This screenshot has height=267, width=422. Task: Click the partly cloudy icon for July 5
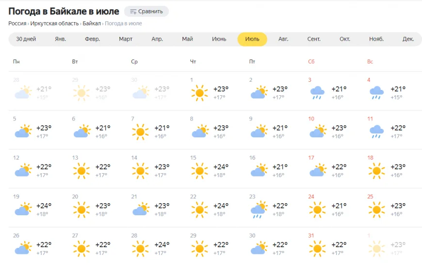click(x=23, y=131)
